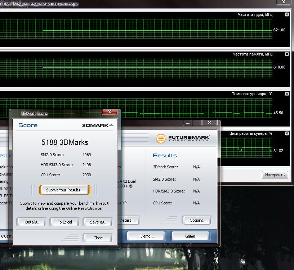Minimize the 3DMark main window
Image resolution: width=294 pixels, height=270 pixels.
[188, 123]
